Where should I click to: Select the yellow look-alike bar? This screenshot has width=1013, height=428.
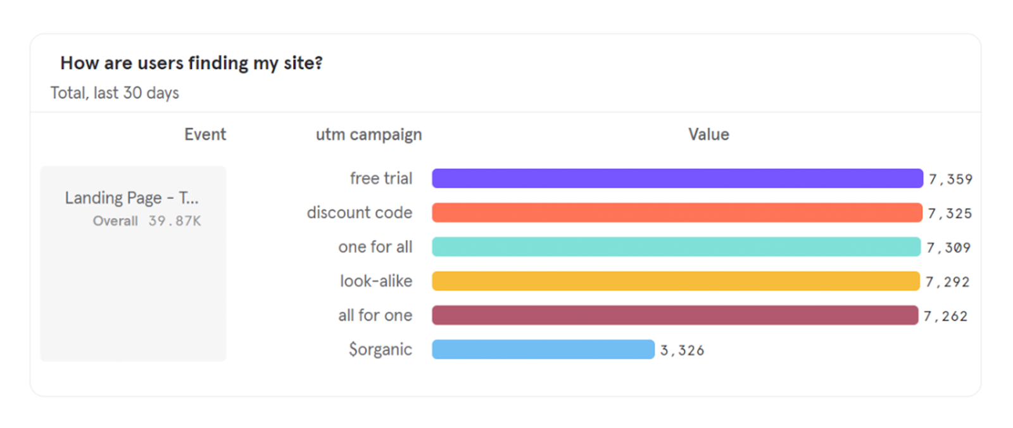coord(676,281)
